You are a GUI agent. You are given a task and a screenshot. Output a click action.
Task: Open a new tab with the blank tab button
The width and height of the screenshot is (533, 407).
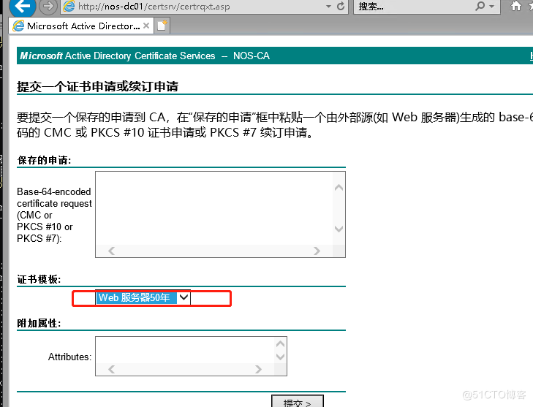(162, 26)
